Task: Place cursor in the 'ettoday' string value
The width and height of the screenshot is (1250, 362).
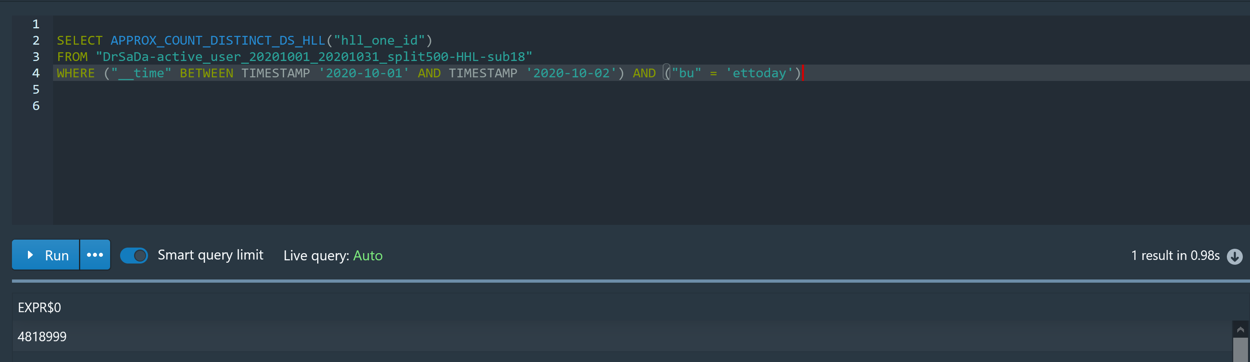Action: click(x=758, y=73)
